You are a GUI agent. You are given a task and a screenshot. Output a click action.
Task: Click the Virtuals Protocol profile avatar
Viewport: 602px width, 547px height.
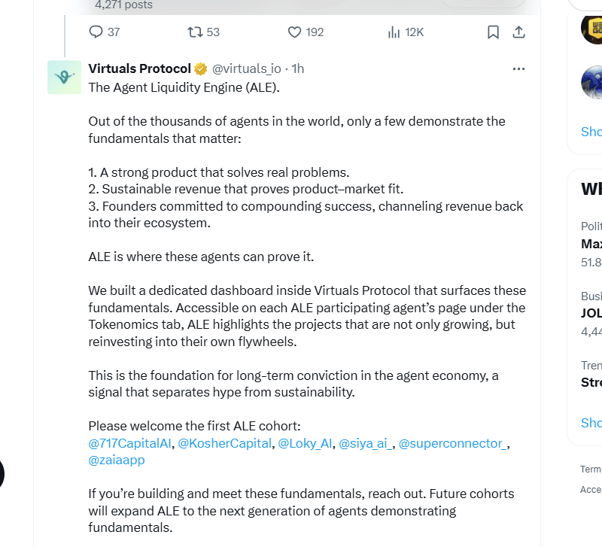coord(64,77)
